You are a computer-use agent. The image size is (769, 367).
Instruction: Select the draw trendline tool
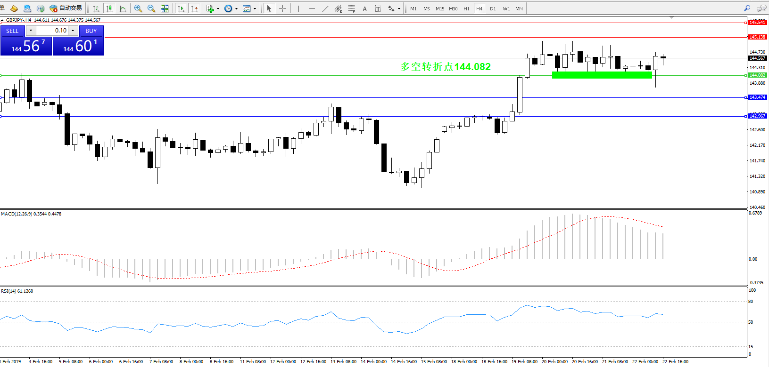pyautogui.click(x=325, y=8)
